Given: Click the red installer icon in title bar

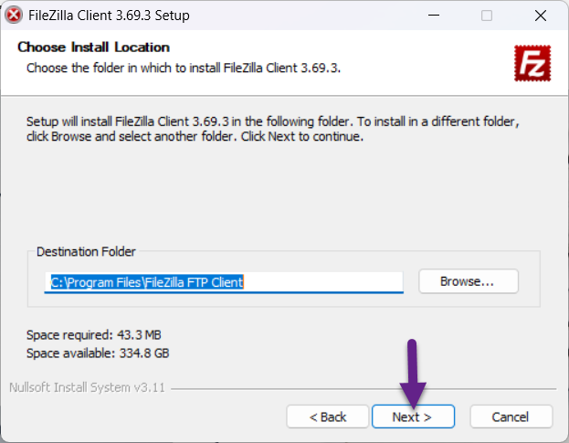Looking at the screenshot, I should pos(14,16).
